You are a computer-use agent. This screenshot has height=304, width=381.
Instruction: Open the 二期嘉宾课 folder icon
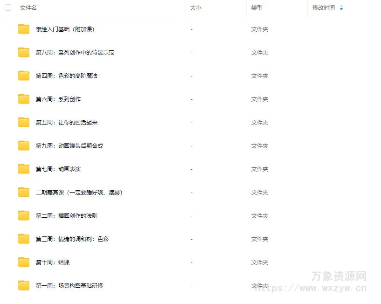(x=24, y=193)
